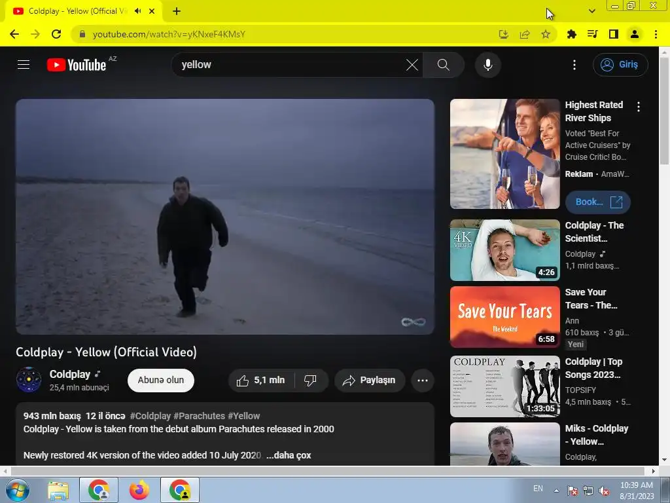Run search using the magnifier button
This screenshot has height=503, width=670.
(444, 65)
